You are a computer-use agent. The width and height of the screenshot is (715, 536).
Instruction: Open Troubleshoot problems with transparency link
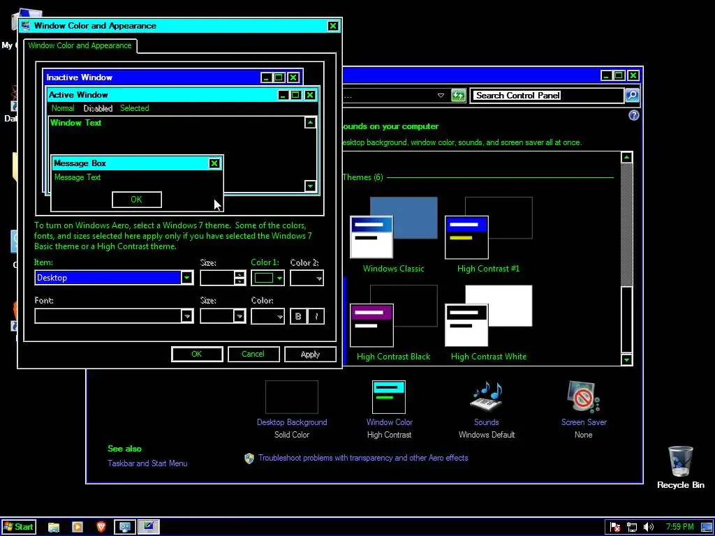(x=363, y=458)
